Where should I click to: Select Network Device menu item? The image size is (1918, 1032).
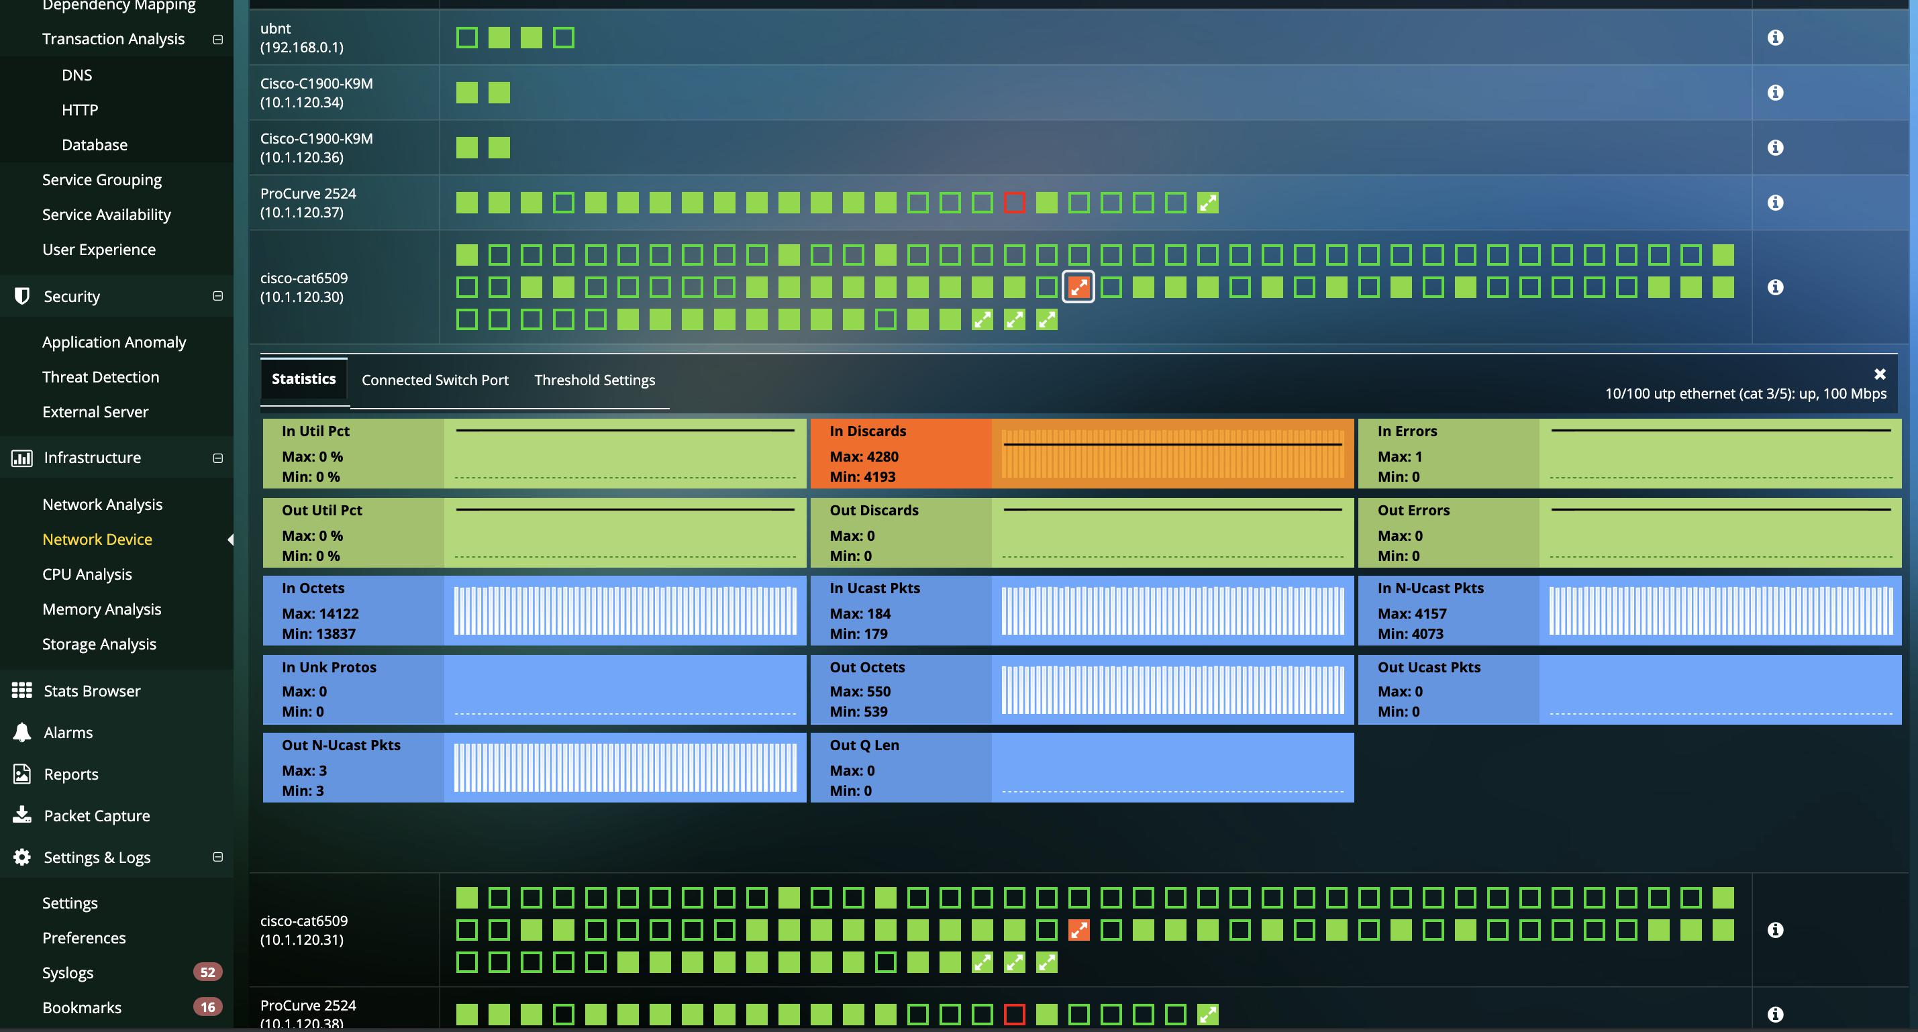pyautogui.click(x=97, y=539)
